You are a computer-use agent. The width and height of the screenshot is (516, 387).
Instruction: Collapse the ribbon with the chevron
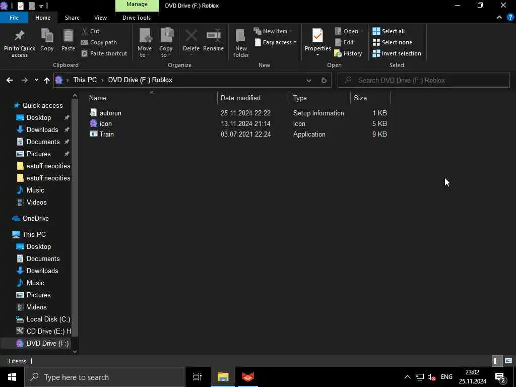[x=499, y=18]
